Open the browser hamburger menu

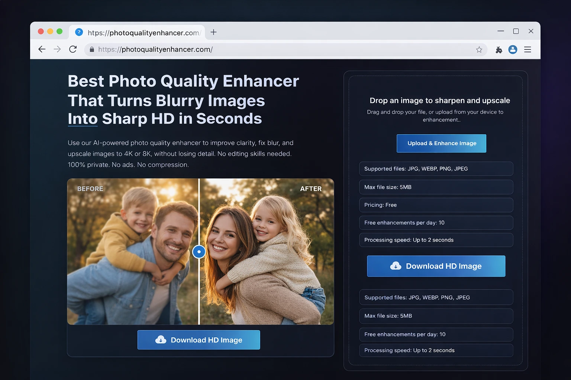click(528, 50)
